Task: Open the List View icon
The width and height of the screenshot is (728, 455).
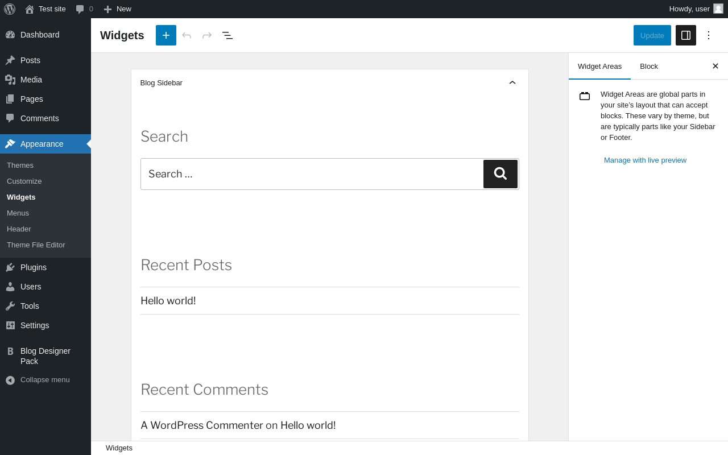Action: tap(227, 35)
